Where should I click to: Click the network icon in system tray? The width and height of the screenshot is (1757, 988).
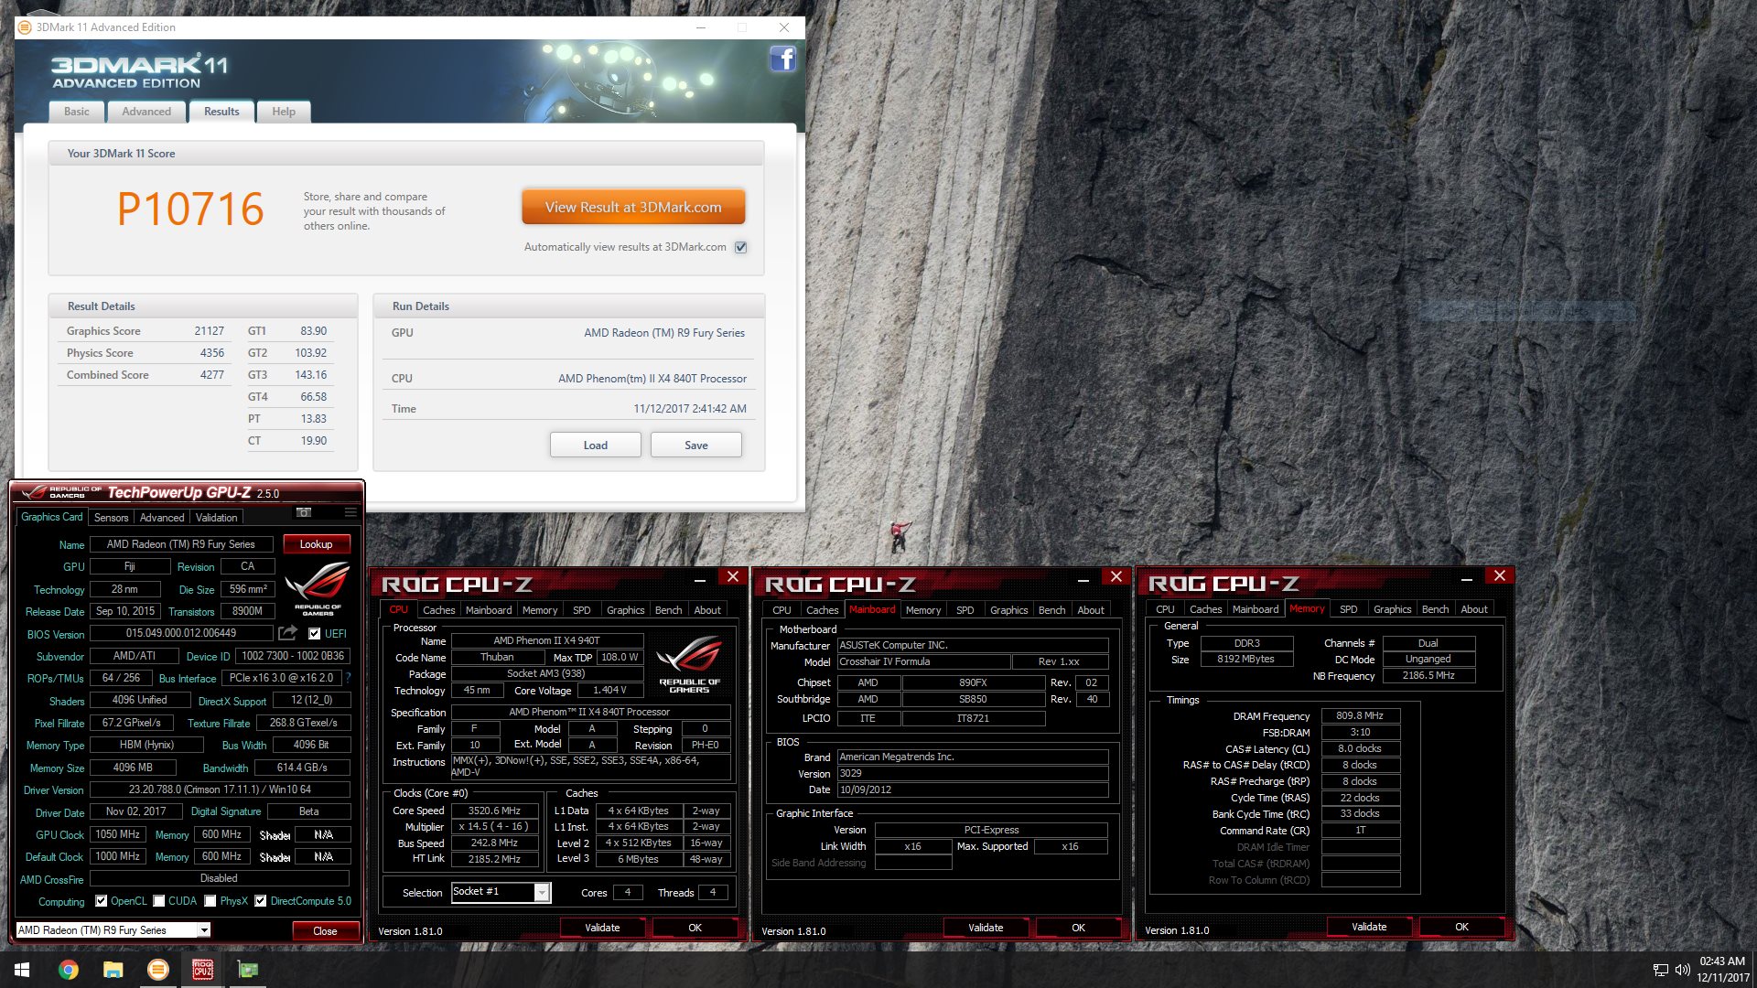[x=1660, y=970]
